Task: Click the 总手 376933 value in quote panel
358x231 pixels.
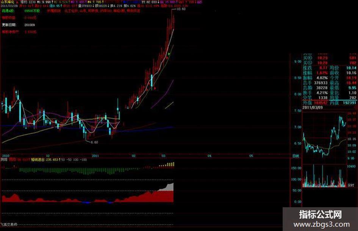Action: tap(320, 83)
